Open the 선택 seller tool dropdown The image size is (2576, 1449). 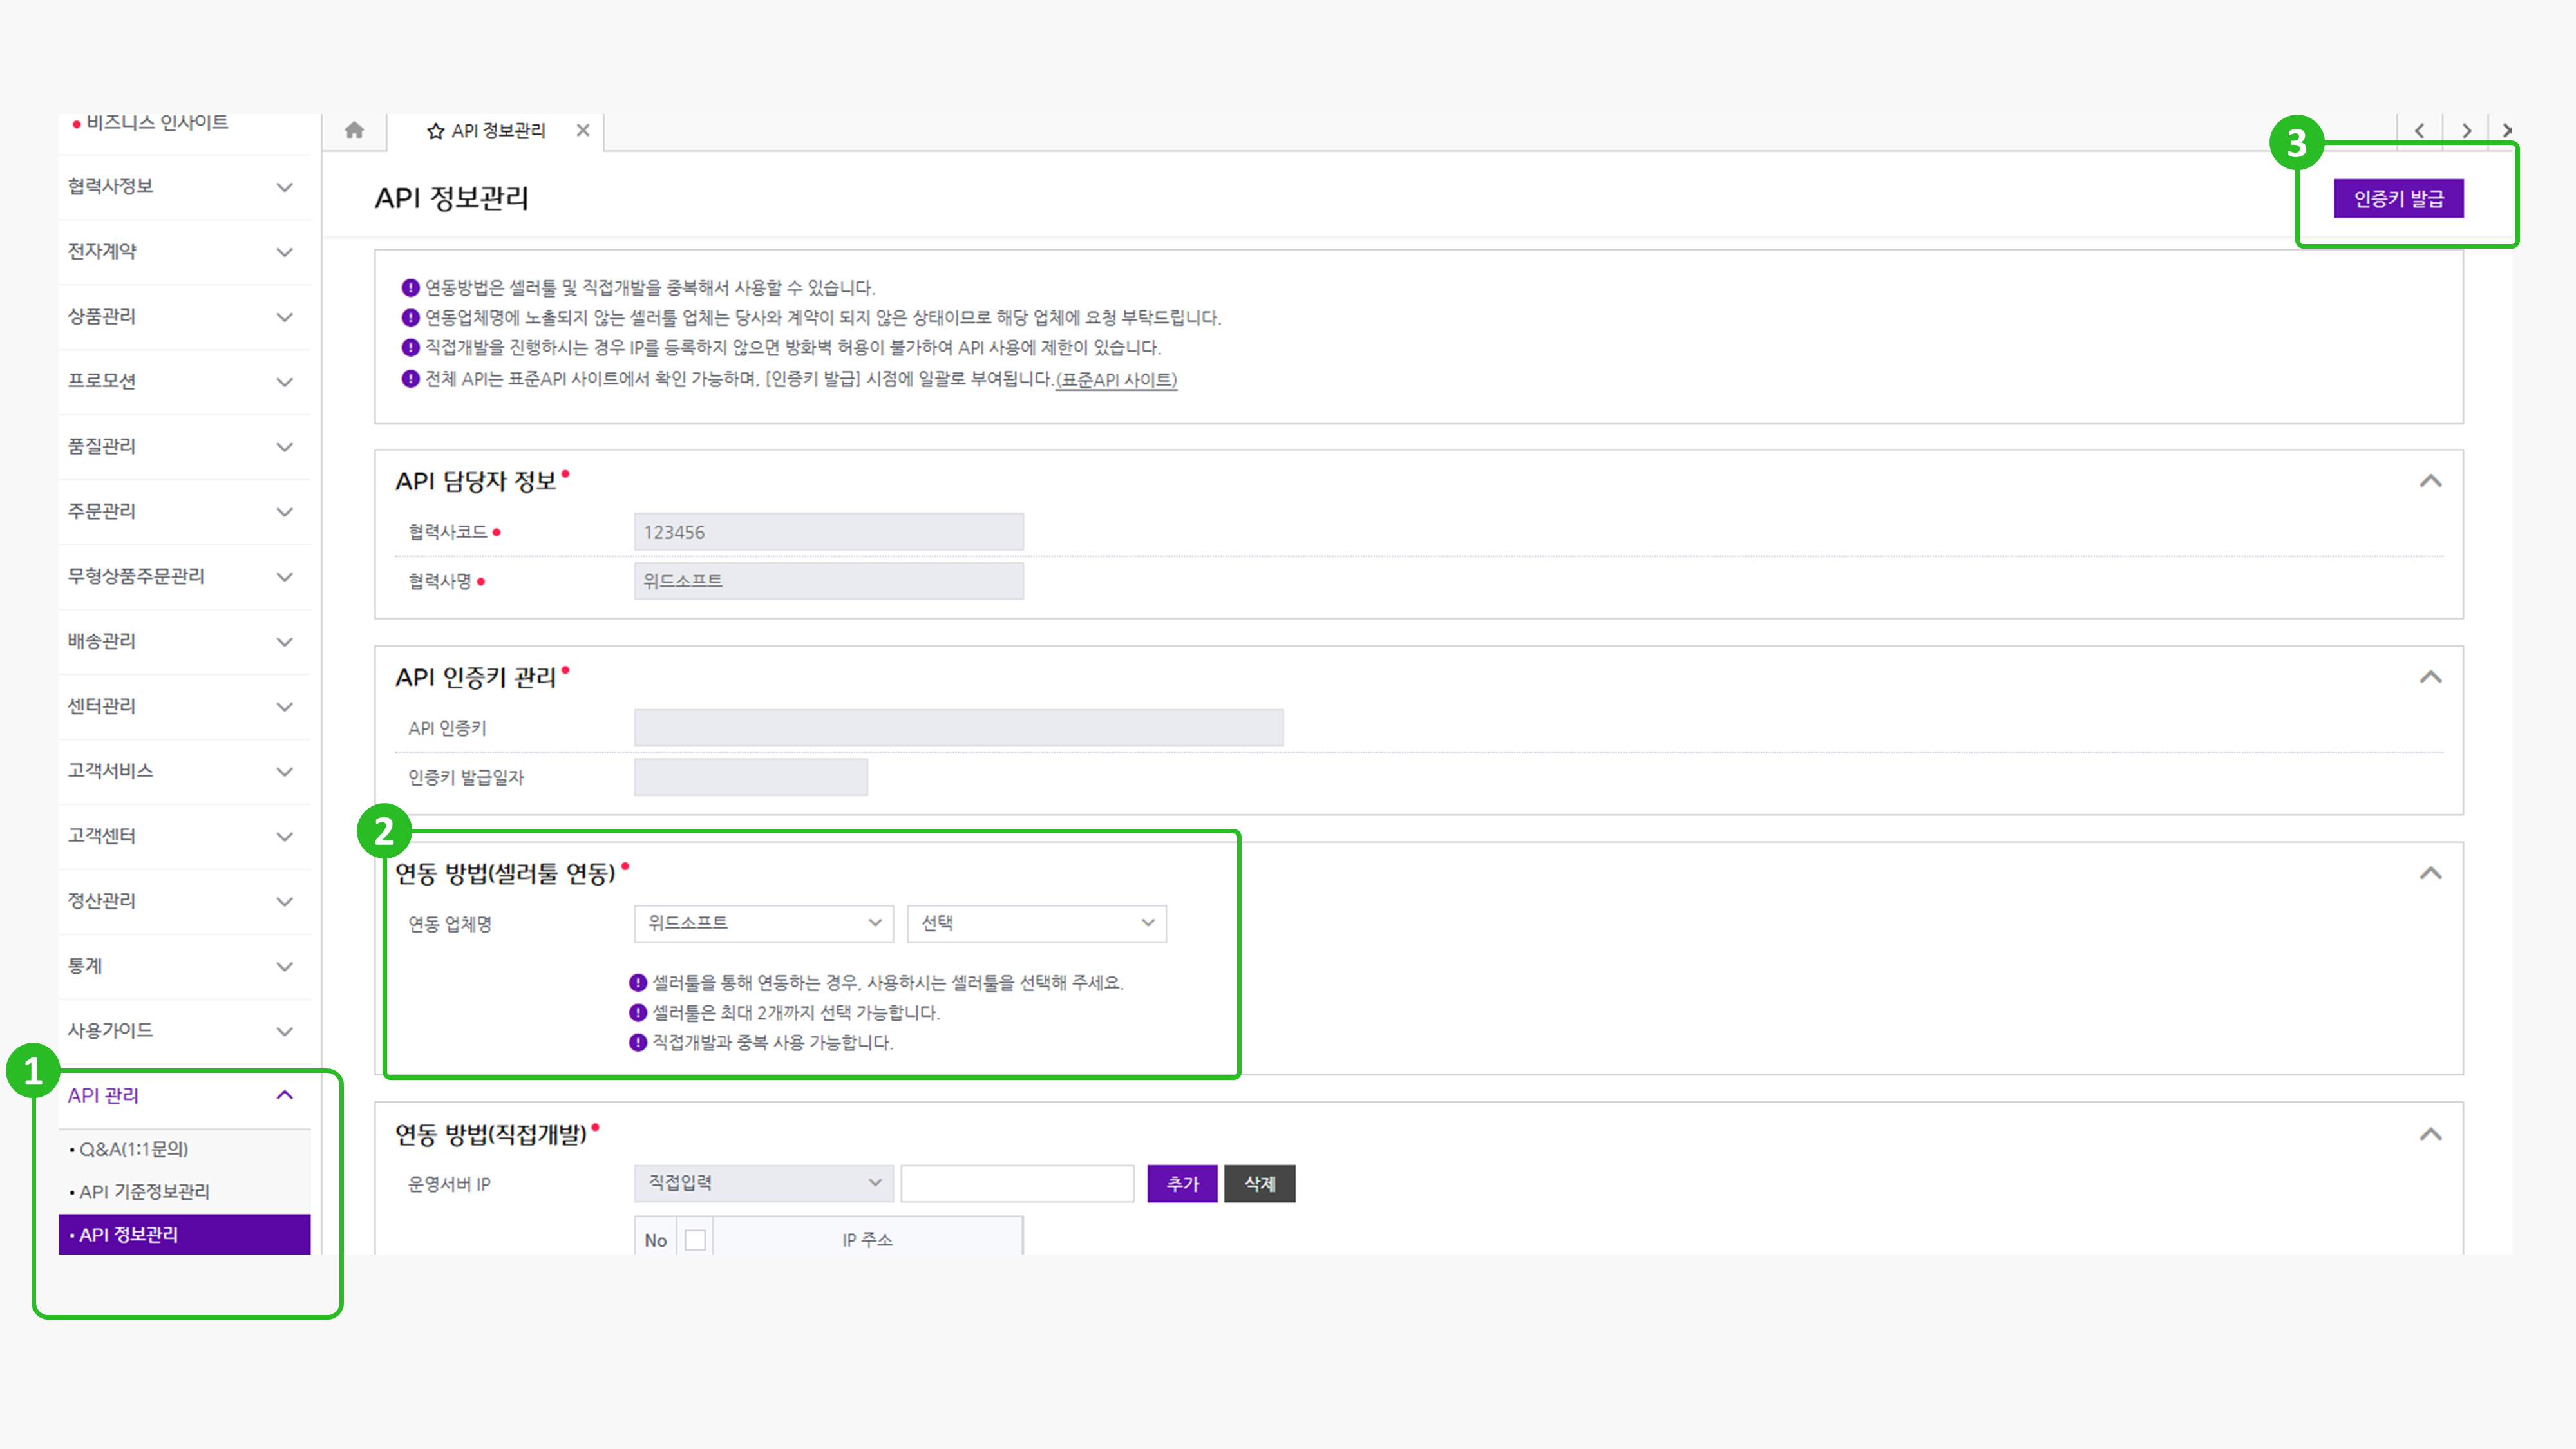click(1036, 923)
